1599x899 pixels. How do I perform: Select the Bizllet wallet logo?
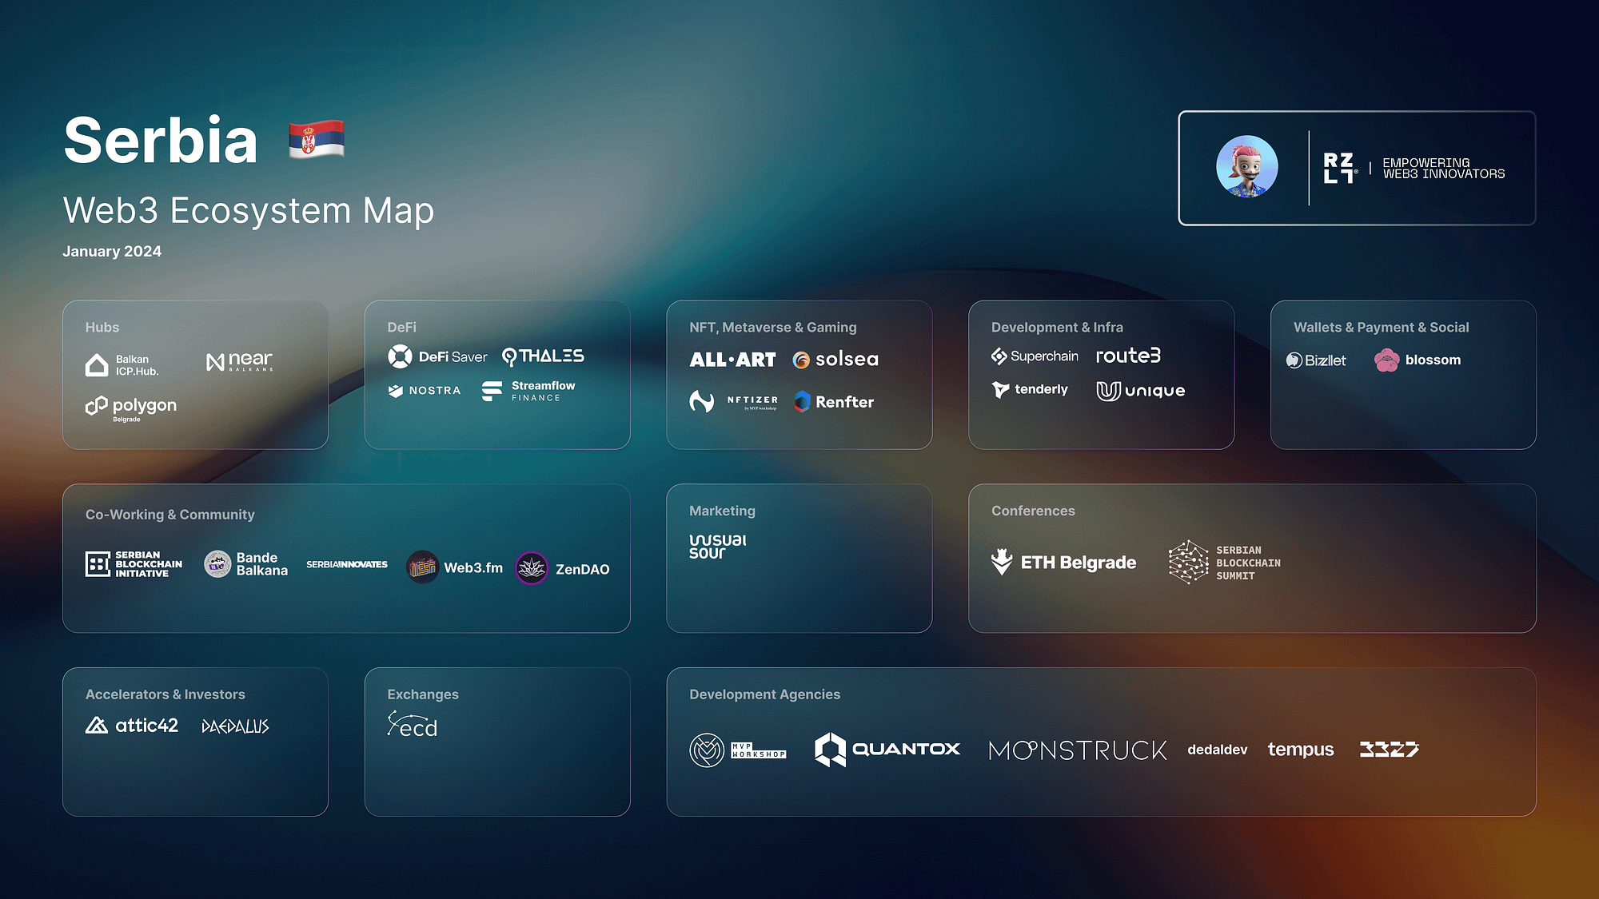coord(1316,360)
